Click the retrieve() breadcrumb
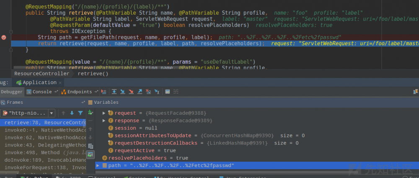 93,73
